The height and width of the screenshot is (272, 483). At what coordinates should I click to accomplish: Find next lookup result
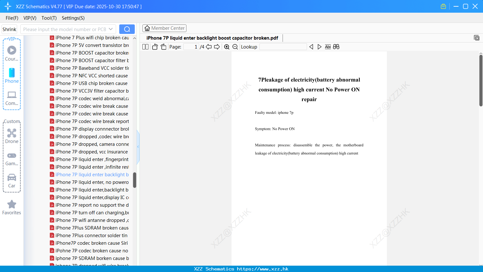point(319,47)
